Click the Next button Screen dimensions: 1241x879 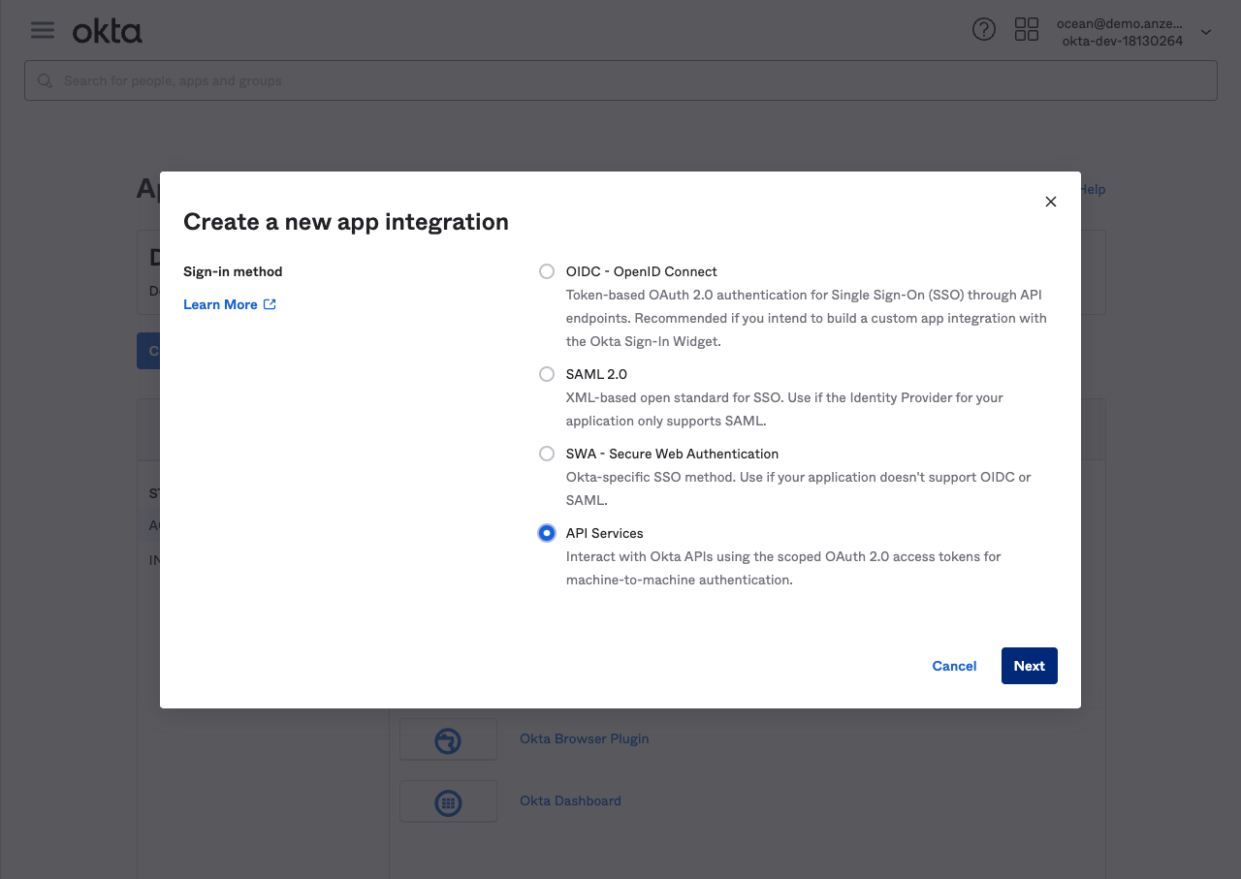pos(1029,666)
